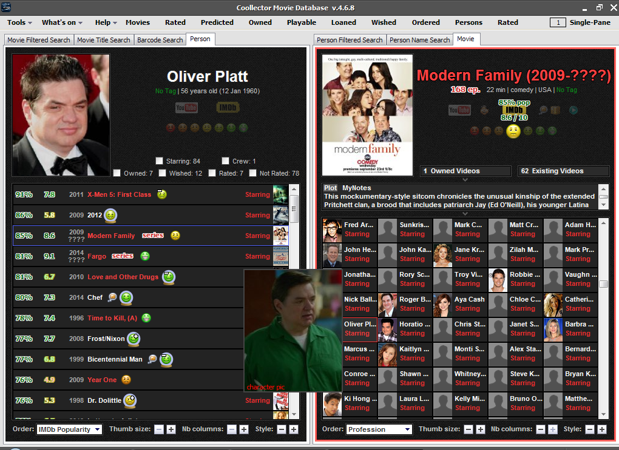Switch to the Movie Filtered Search tab
The height and width of the screenshot is (450, 619).
click(x=39, y=40)
